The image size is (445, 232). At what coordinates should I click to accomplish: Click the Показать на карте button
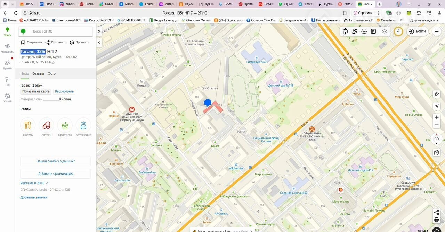[36, 91]
